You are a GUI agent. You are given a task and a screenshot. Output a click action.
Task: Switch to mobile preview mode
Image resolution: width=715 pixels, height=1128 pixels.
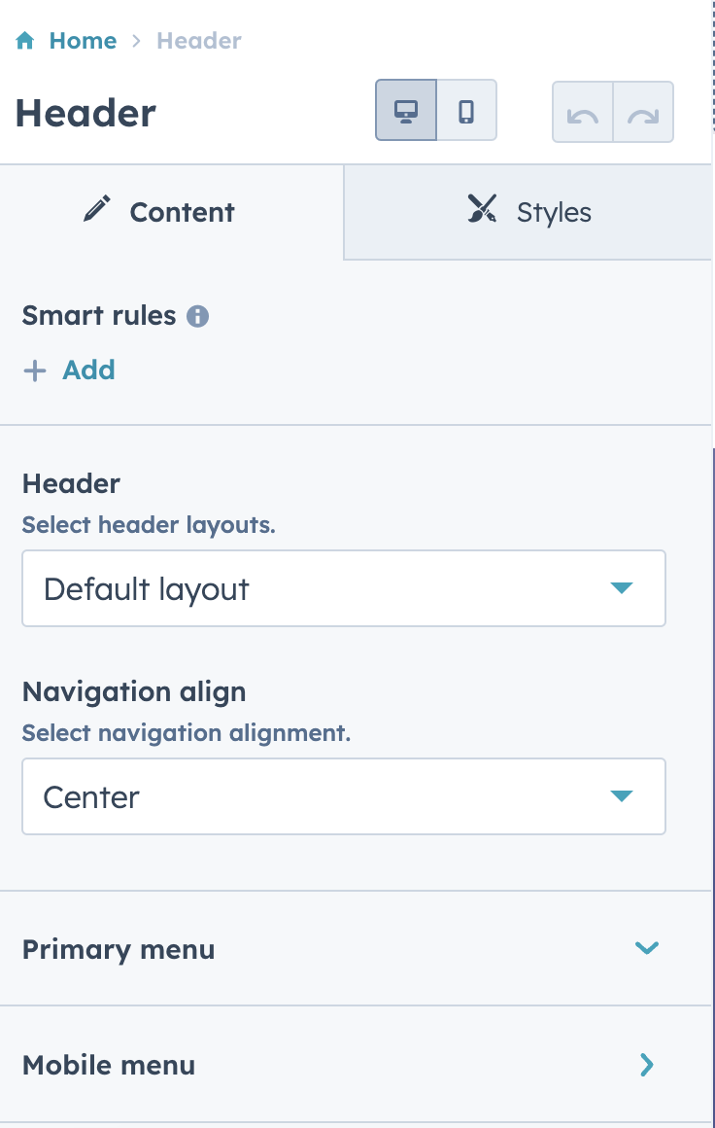466,110
